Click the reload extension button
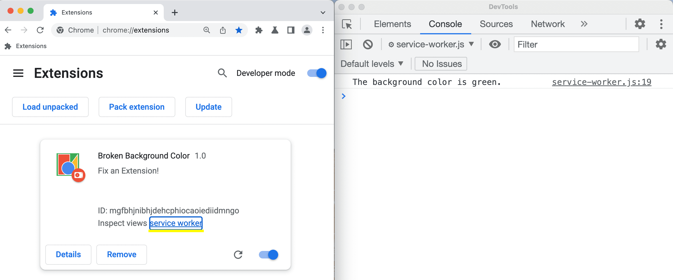 point(238,254)
